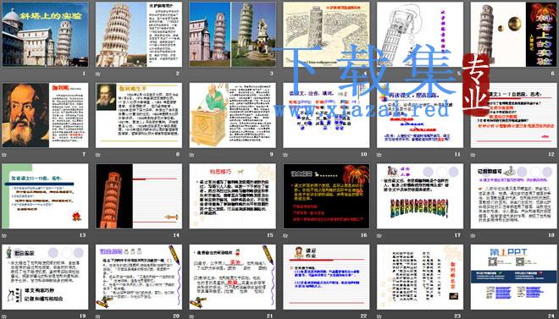
Task: Select slide 1 titled 斜塔上的实验
Action: tap(45, 35)
